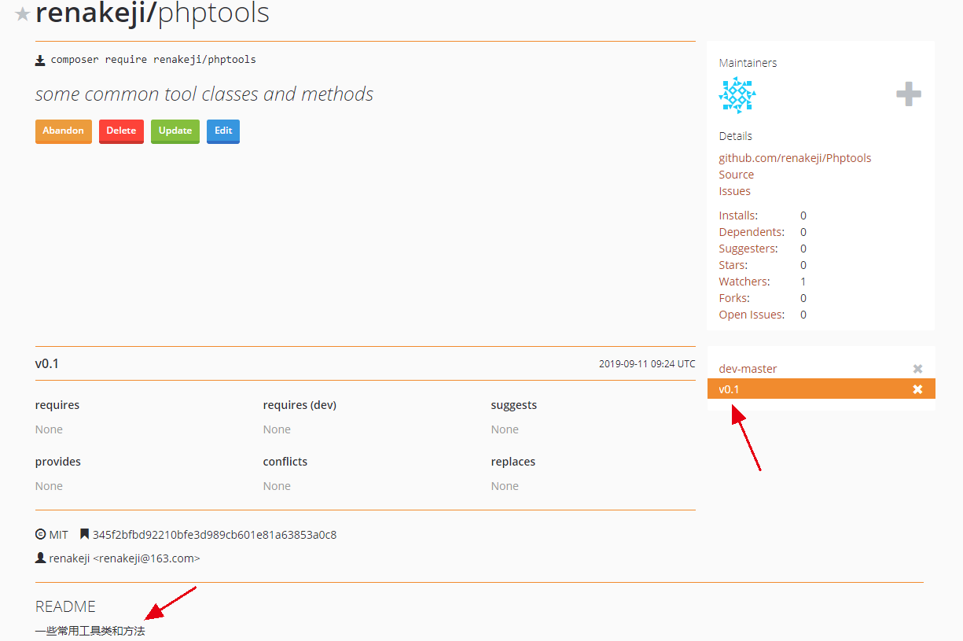Open the Stars link
Viewport: 963px width, 641px height.
(733, 265)
